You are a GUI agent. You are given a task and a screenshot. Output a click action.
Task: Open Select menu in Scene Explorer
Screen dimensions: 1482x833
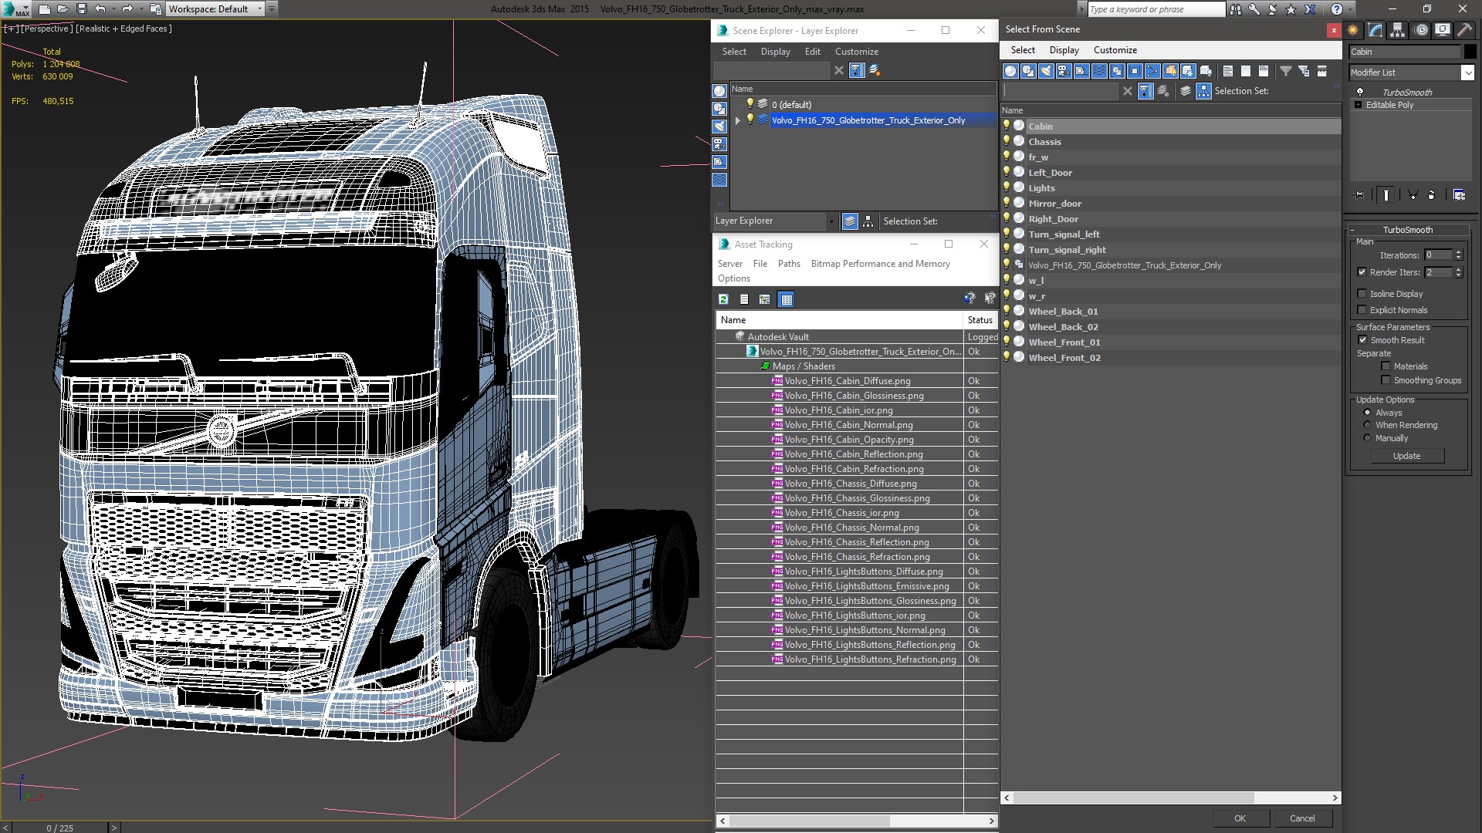[734, 52]
